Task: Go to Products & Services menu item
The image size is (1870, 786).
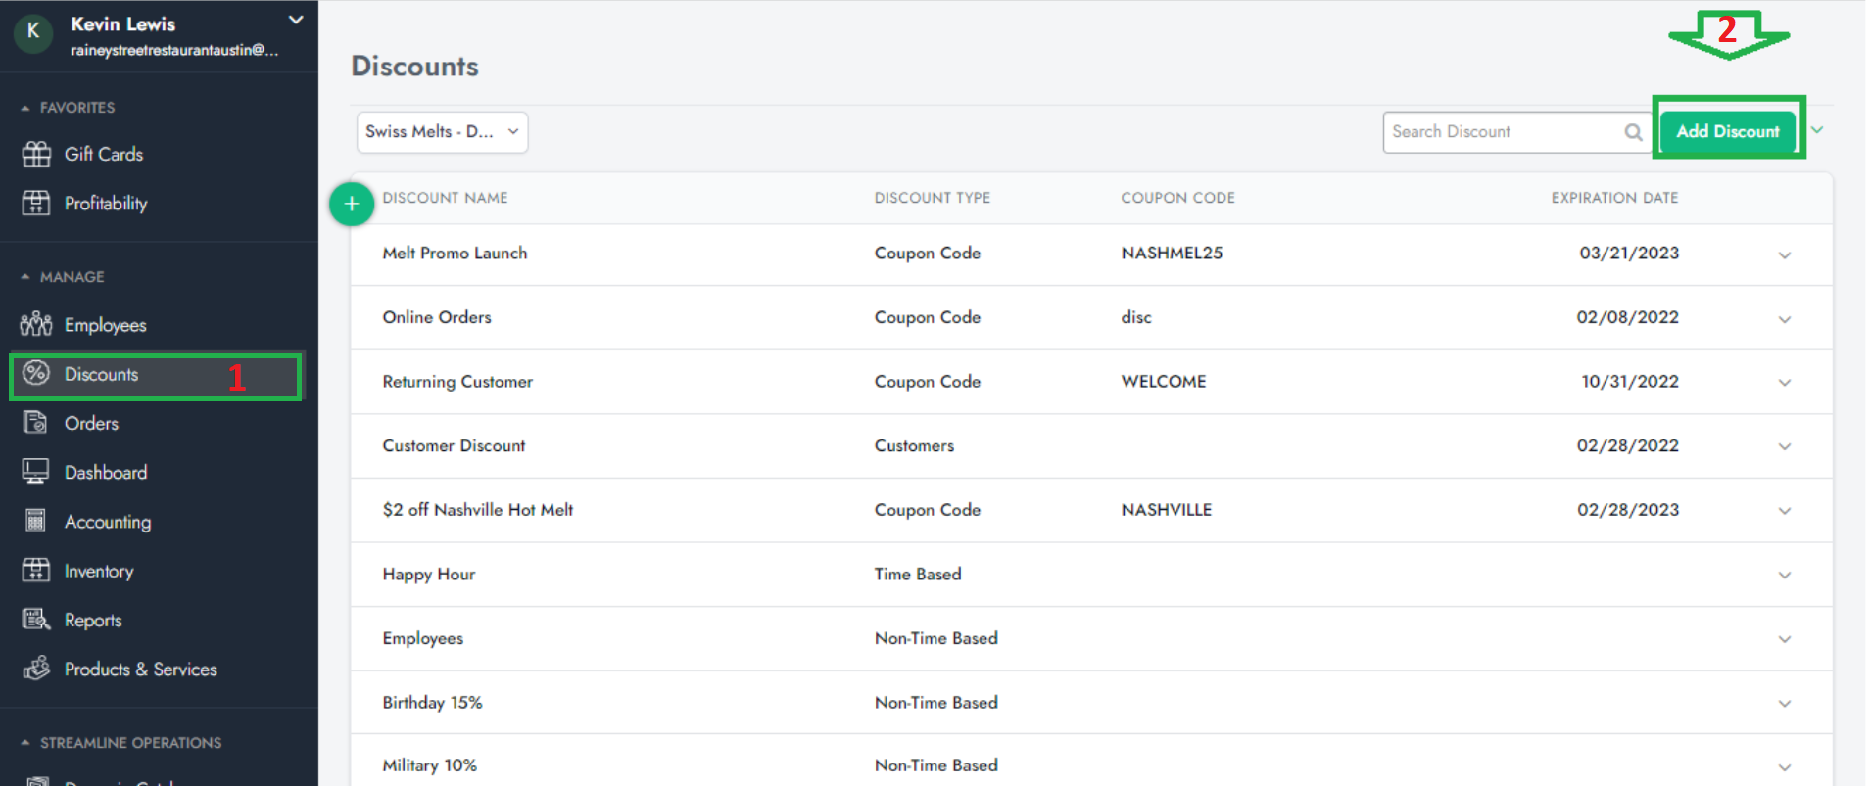Action: (x=140, y=669)
